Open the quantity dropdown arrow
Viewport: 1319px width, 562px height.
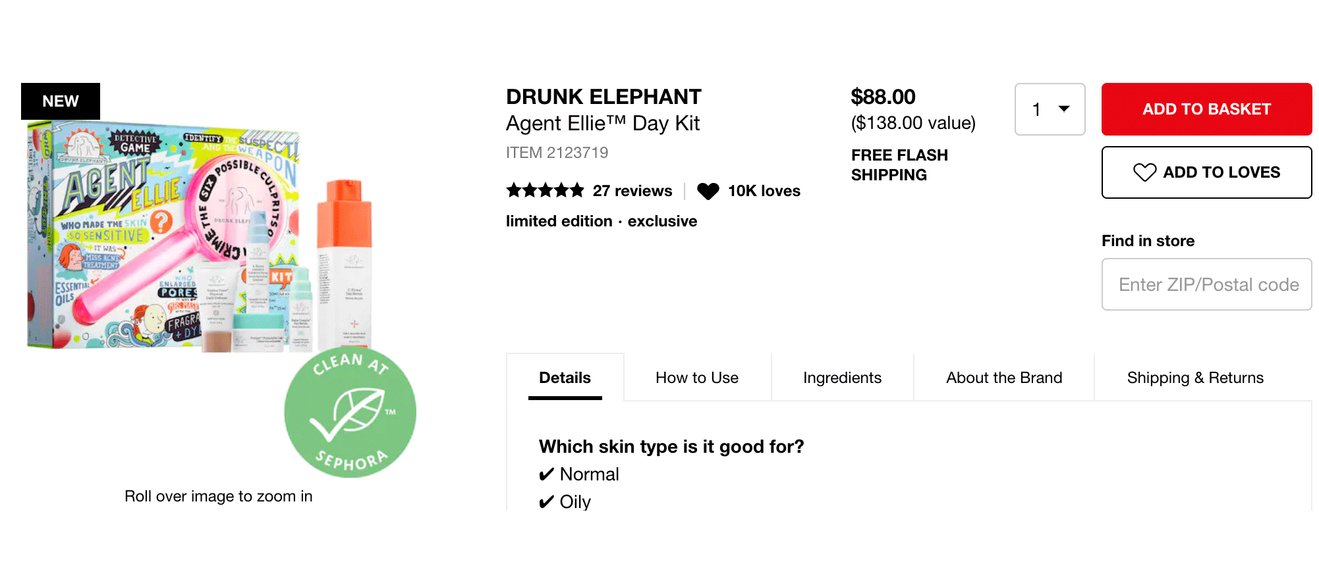coord(1064,109)
